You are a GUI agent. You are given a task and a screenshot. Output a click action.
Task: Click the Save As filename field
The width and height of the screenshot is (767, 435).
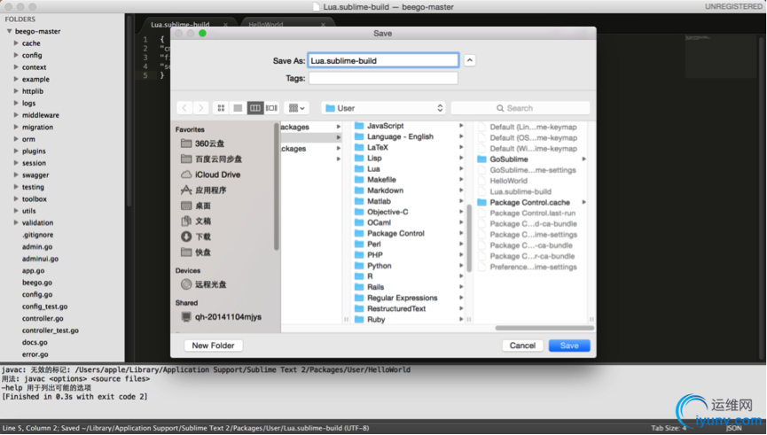click(x=383, y=60)
